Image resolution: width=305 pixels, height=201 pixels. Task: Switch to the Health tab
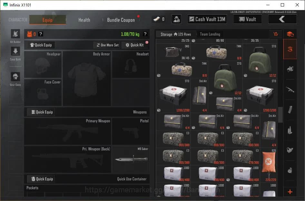tap(84, 20)
